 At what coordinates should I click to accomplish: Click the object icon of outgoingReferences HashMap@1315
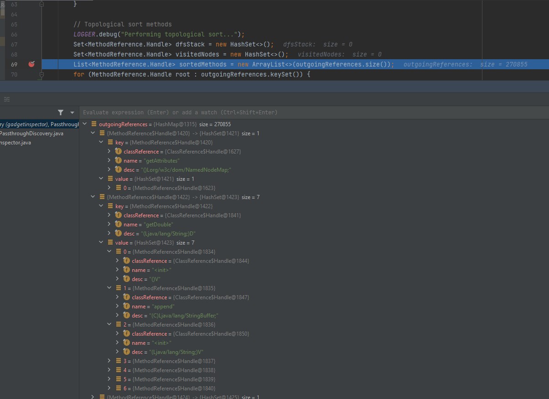click(x=94, y=124)
